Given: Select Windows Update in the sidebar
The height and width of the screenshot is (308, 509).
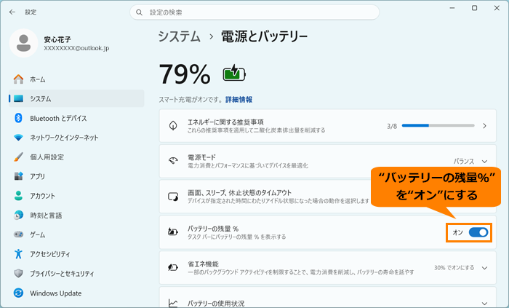Looking at the screenshot, I should tap(76, 293).
